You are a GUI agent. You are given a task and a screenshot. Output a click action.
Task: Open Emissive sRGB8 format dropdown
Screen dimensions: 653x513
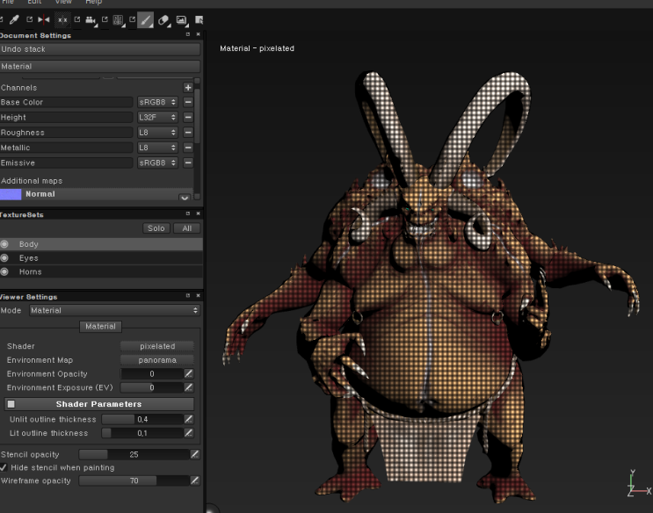(x=157, y=163)
